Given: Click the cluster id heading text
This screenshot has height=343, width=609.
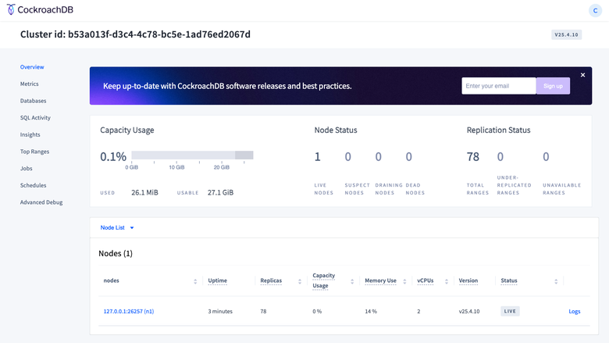Looking at the screenshot, I should coord(135,34).
